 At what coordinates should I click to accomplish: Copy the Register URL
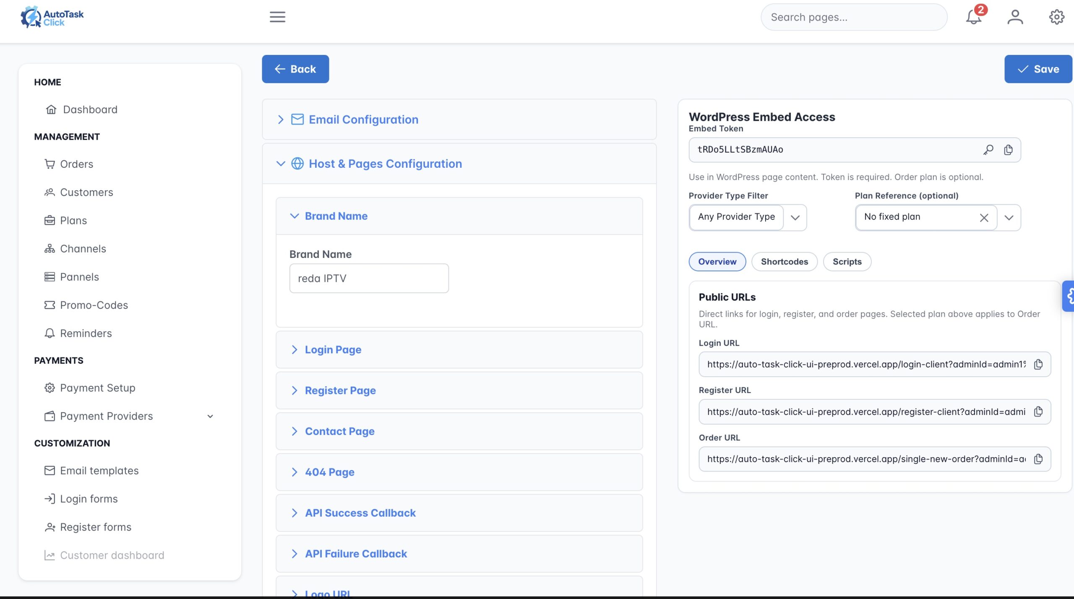tap(1038, 411)
